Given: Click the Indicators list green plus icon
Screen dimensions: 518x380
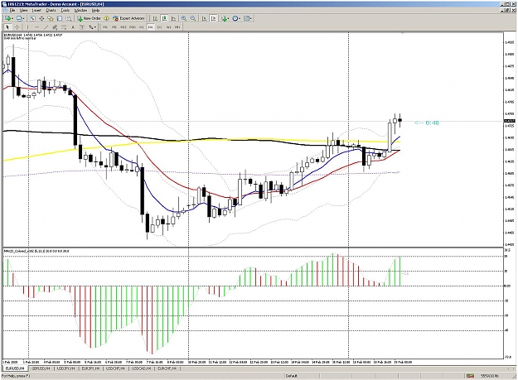Looking at the screenshot, I should point(224,18).
